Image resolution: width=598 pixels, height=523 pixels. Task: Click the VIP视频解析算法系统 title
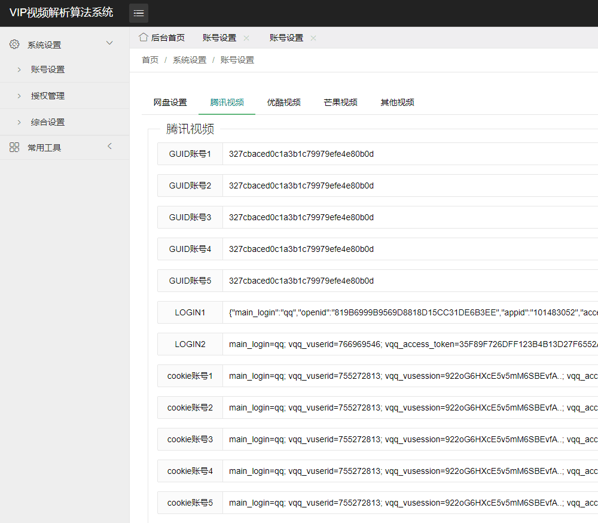point(62,13)
